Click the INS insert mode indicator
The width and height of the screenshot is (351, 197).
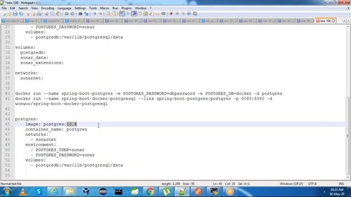click(341, 184)
